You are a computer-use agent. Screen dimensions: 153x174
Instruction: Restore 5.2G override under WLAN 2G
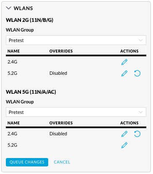click(x=137, y=73)
